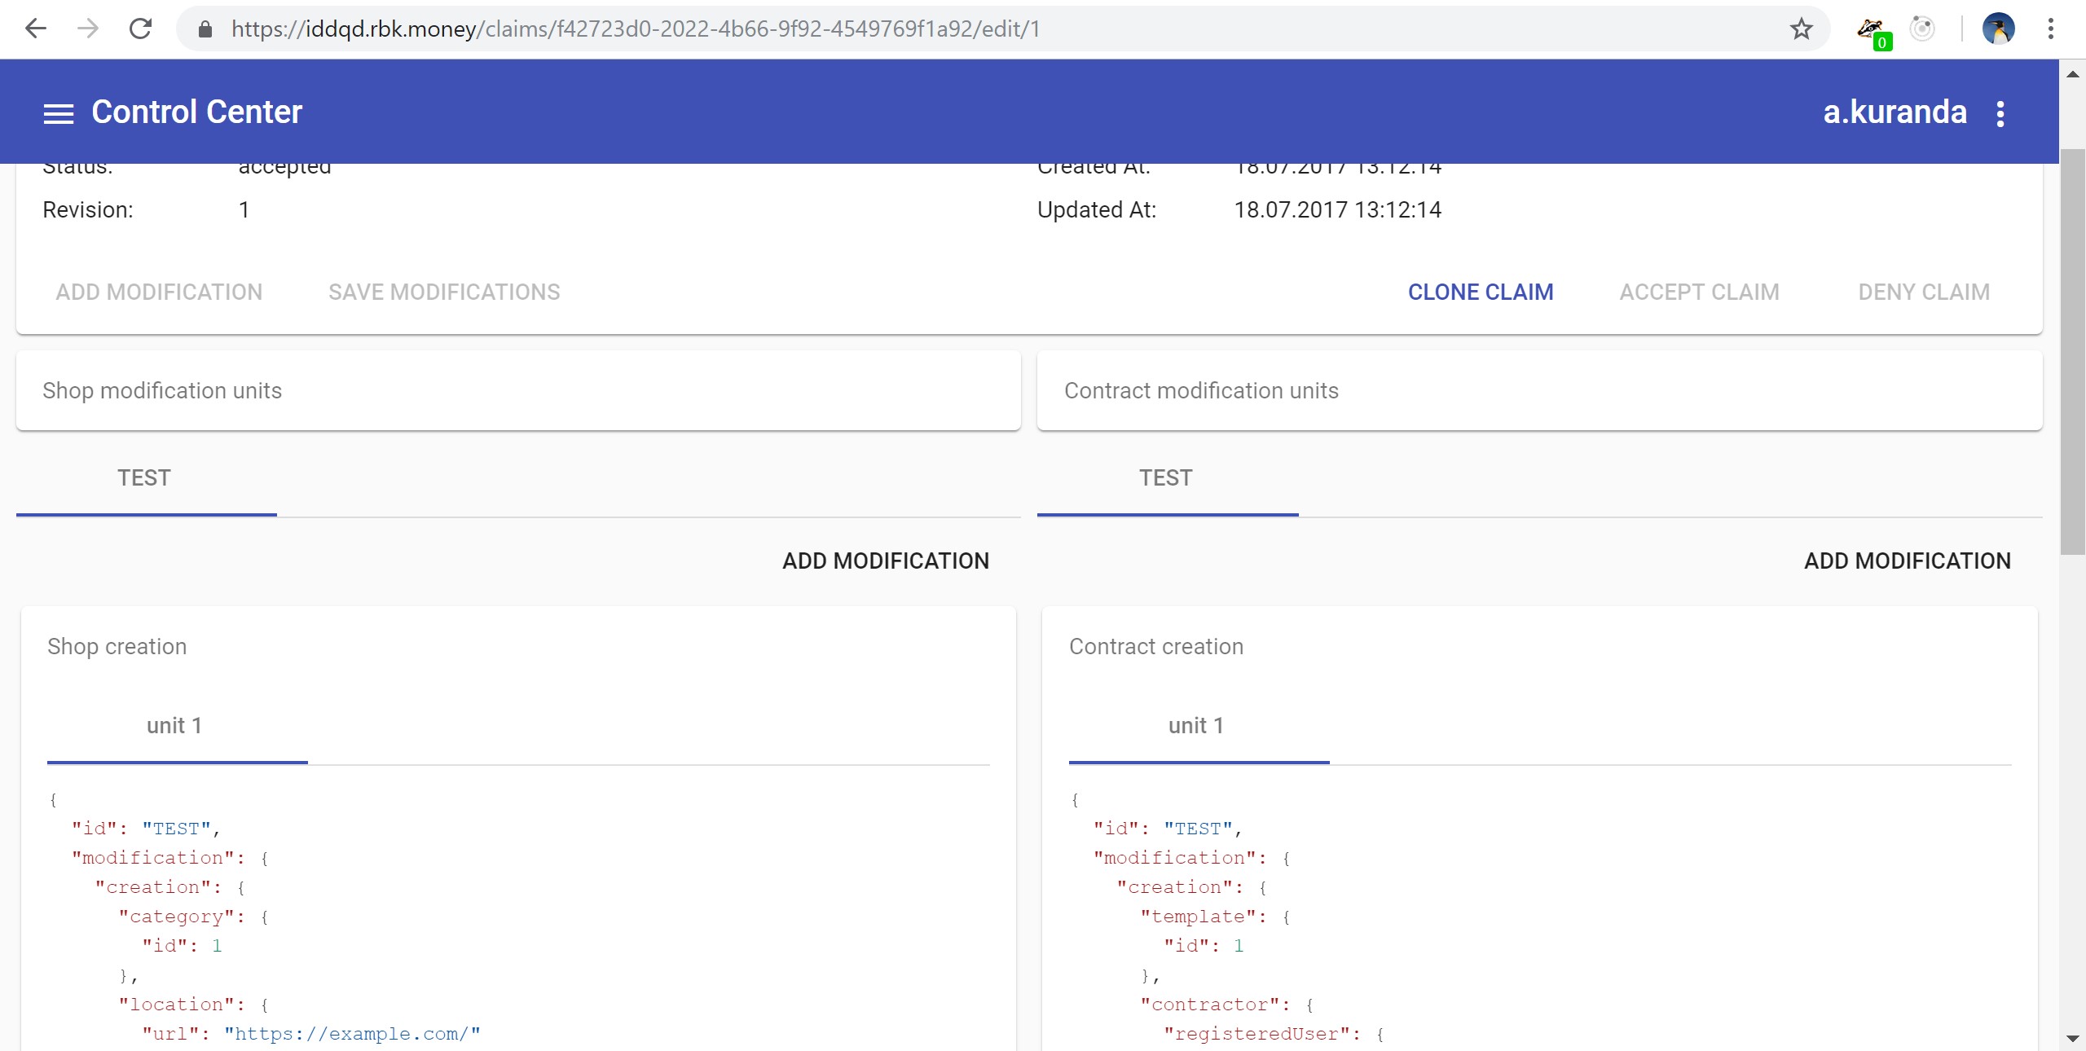Click the extension icon with the green badge

[x=1872, y=31]
